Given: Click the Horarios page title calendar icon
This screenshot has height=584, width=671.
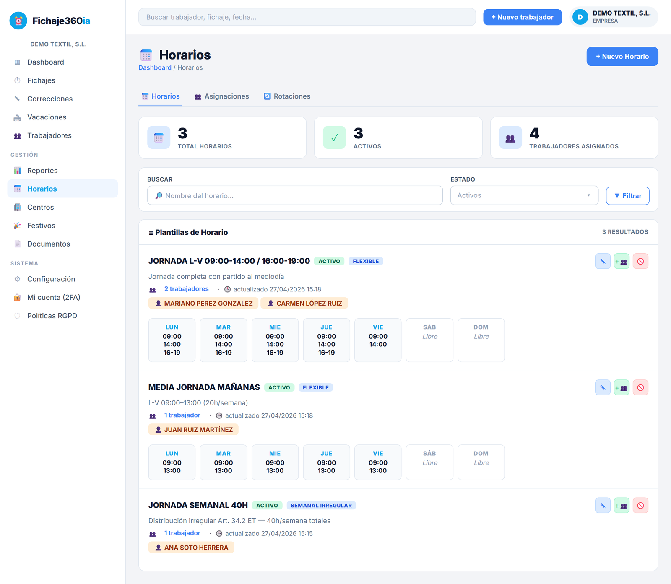Looking at the screenshot, I should point(146,55).
